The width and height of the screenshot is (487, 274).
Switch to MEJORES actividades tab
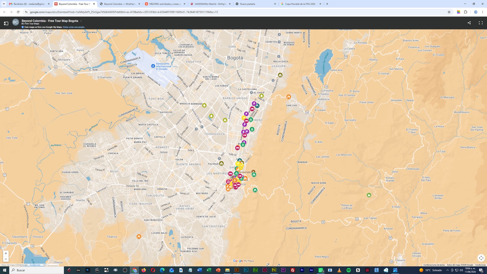[165, 4]
